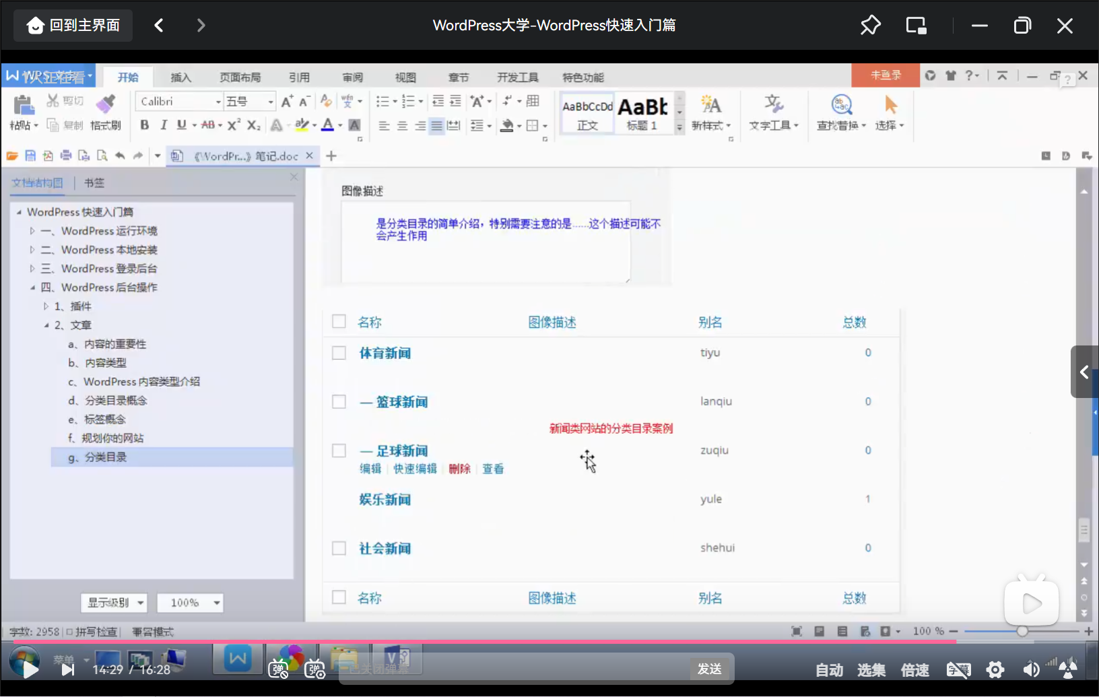Click the document zoom slider in status bar

coord(1021,631)
